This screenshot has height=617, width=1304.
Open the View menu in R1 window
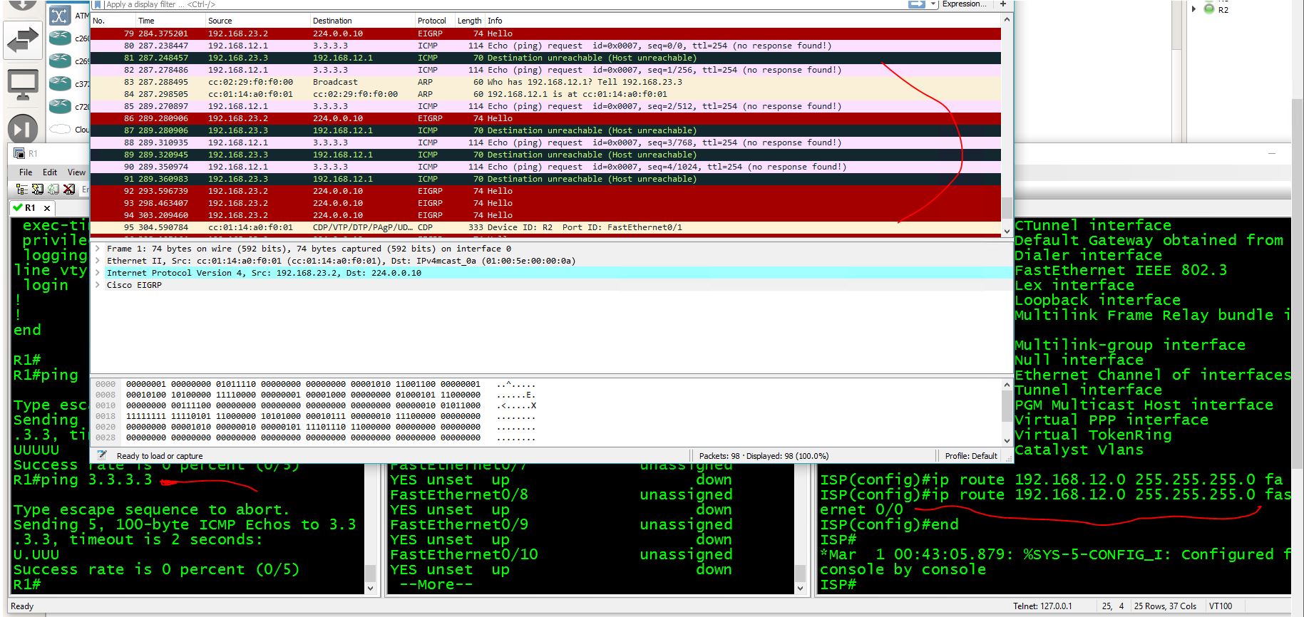click(76, 172)
